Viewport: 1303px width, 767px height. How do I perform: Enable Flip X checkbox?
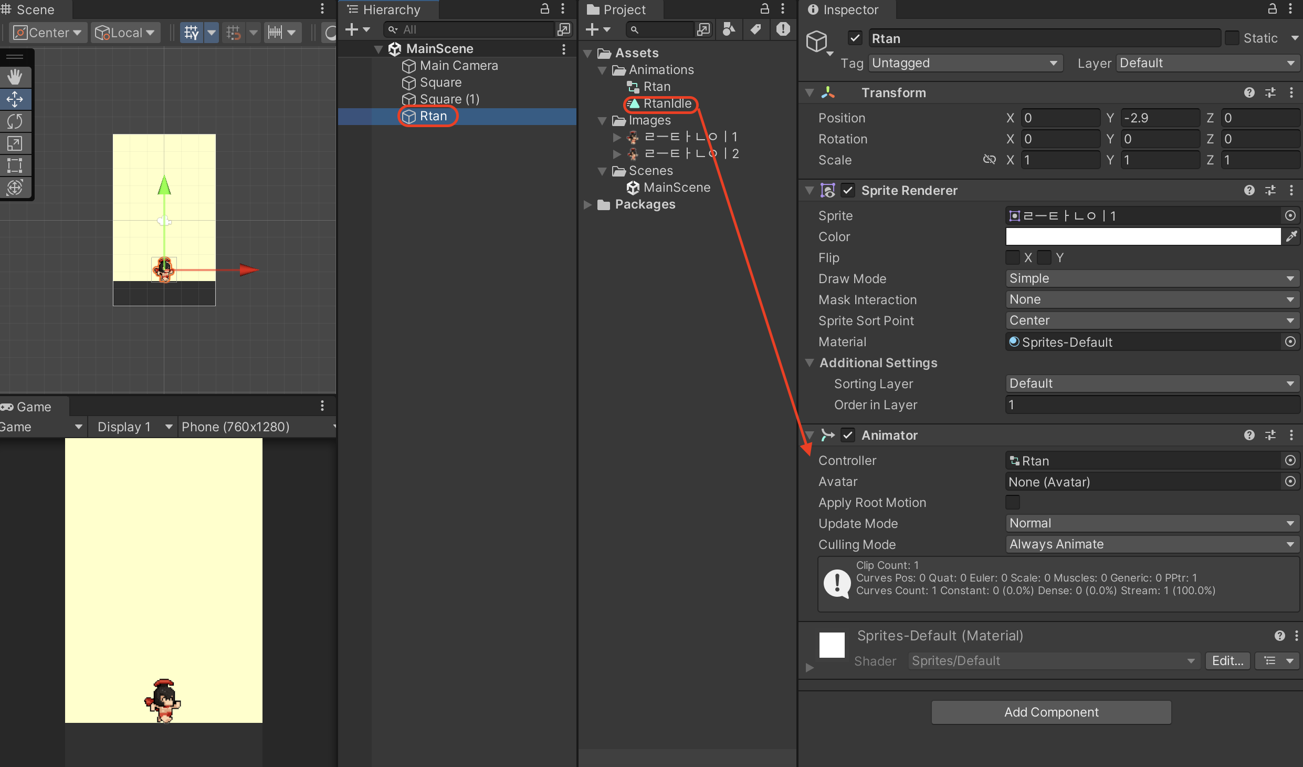pos(1013,257)
